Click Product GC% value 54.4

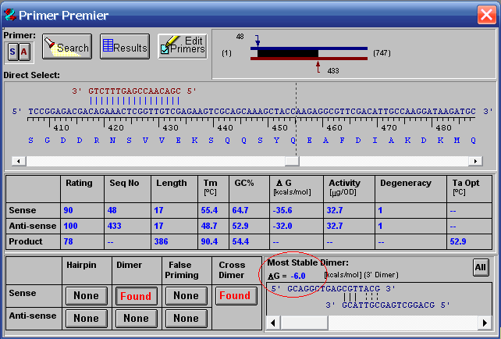pyautogui.click(x=240, y=241)
